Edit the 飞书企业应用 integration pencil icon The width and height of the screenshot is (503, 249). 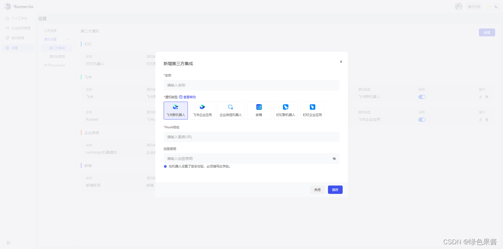[x=481, y=120]
